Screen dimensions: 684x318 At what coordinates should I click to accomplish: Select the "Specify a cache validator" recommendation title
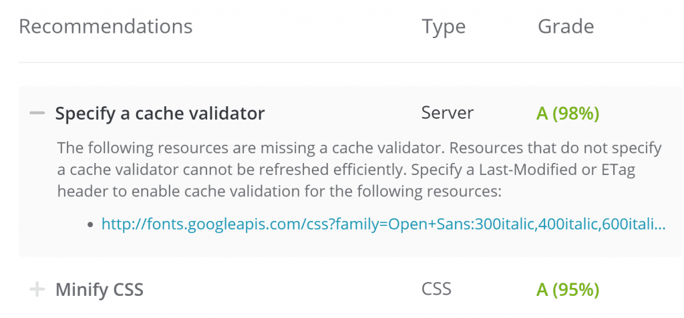(160, 114)
